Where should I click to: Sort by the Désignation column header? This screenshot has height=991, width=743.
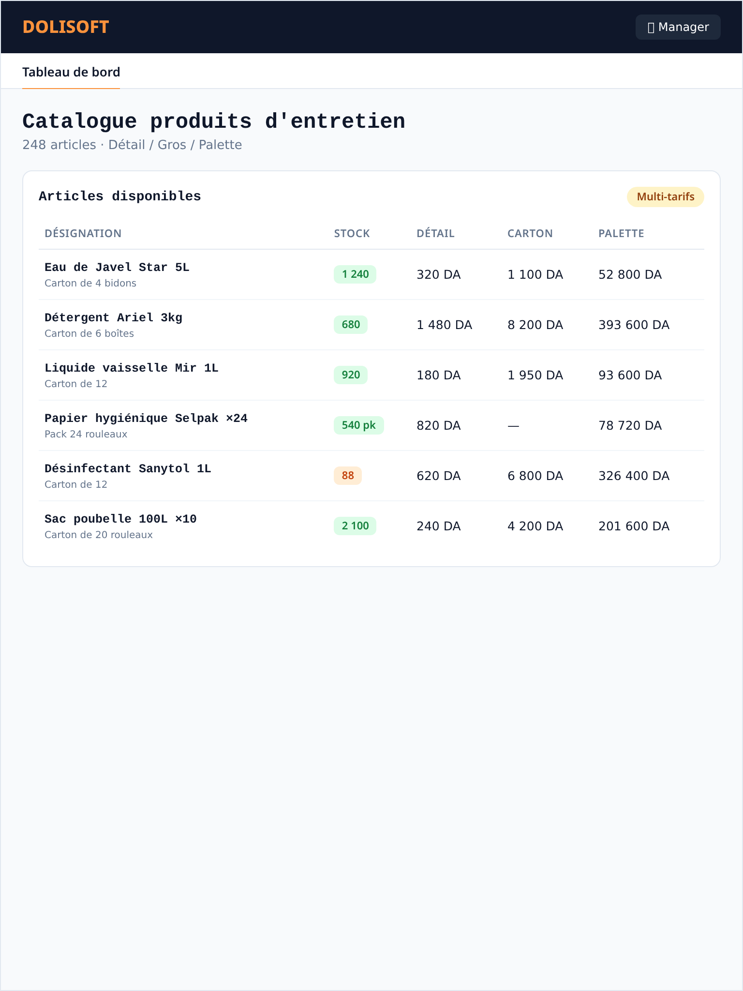pyautogui.click(x=83, y=233)
